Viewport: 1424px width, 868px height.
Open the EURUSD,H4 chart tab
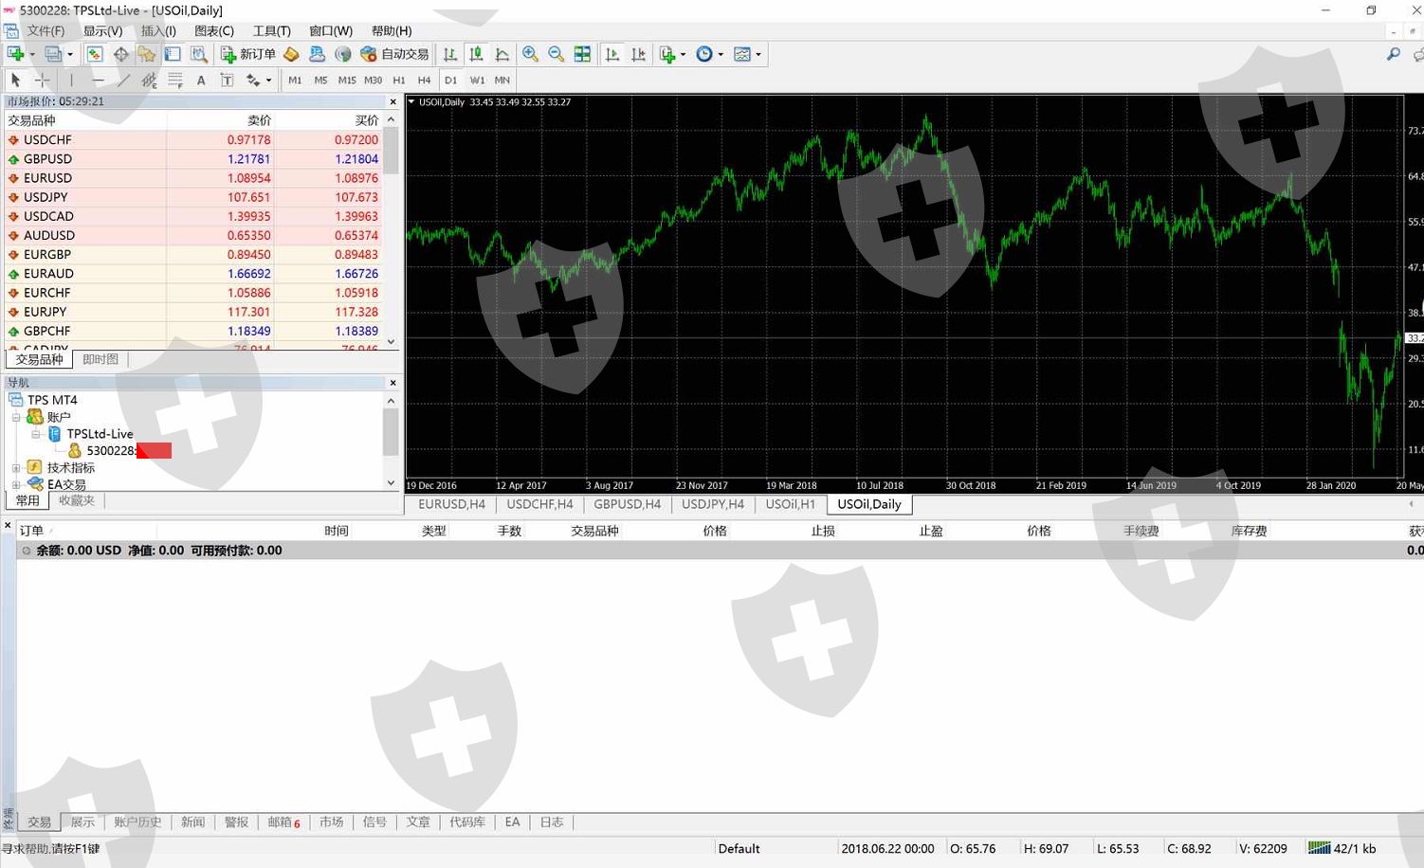tap(451, 504)
